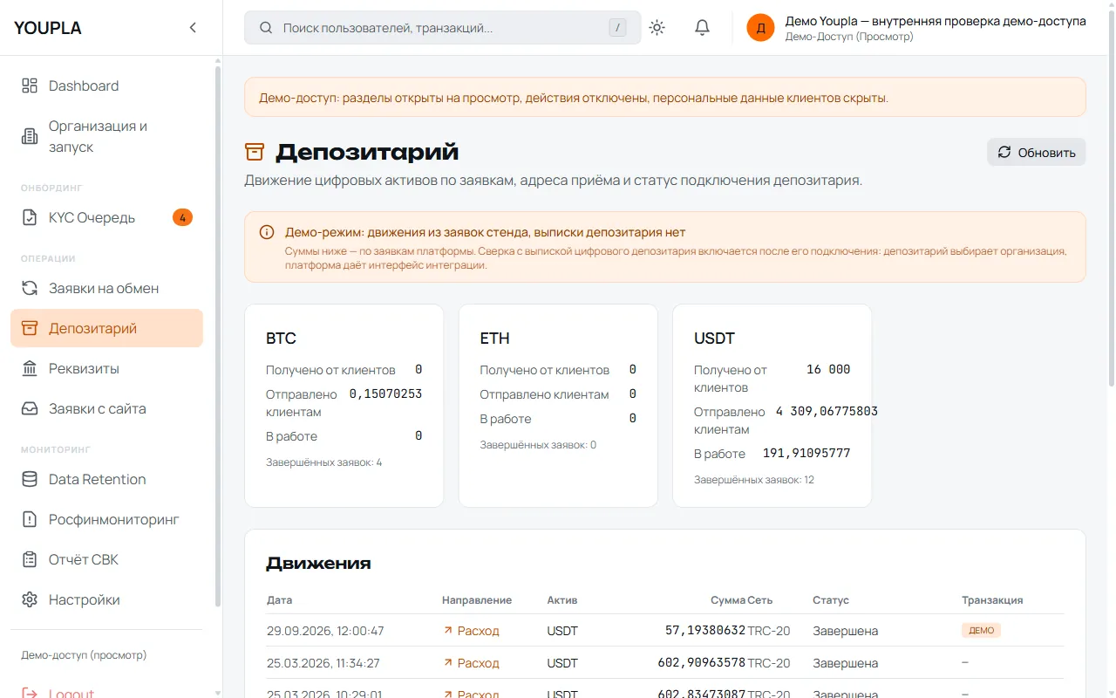Click the date 29.09.2026, 12:00:47
Image resolution: width=1116 pixels, height=698 pixels.
click(325, 631)
